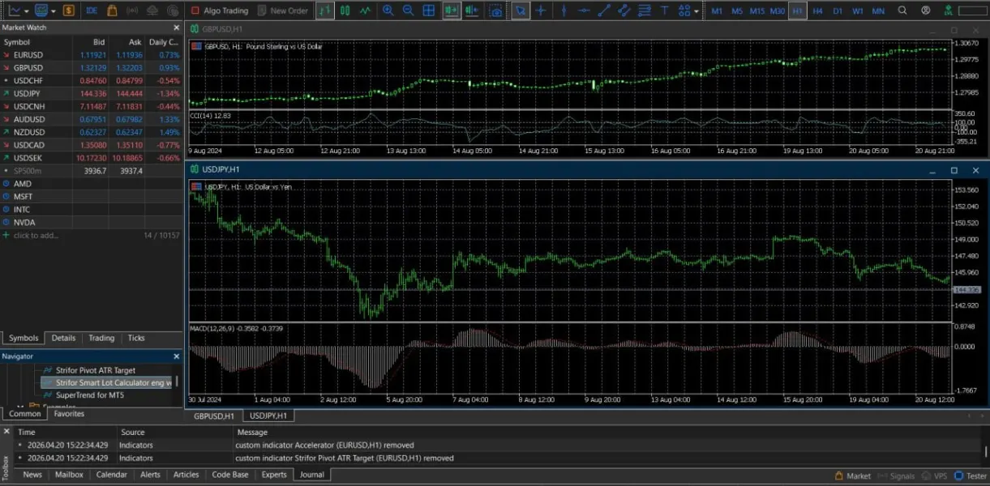Close the Market Watch panel
This screenshot has width=990, height=486.
point(177,28)
